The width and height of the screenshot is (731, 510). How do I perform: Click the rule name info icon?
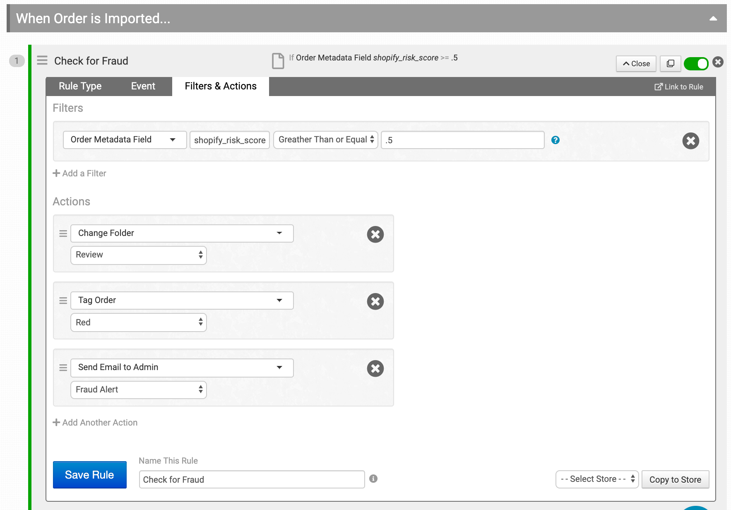point(373,479)
